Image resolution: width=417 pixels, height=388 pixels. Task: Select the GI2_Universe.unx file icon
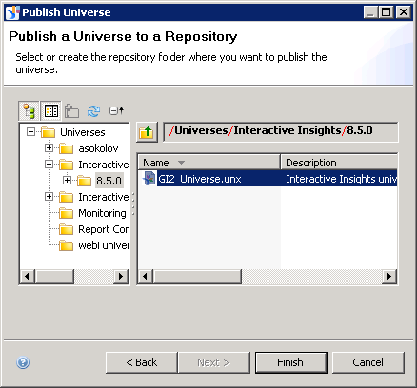pyautogui.click(x=149, y=179)
